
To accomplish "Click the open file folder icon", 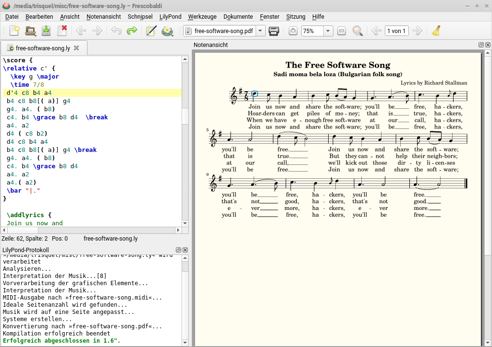I will tap(30, 31).
